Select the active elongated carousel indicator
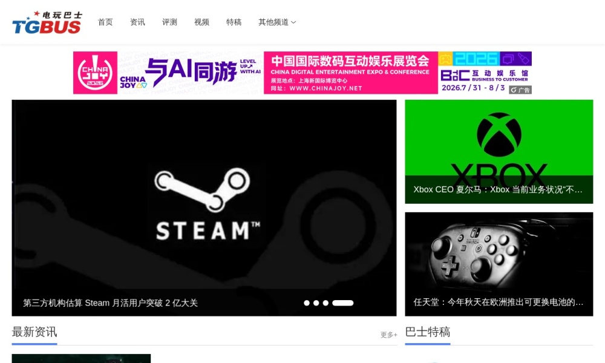Viewport: 605px width, 363px height. point(342,303)
